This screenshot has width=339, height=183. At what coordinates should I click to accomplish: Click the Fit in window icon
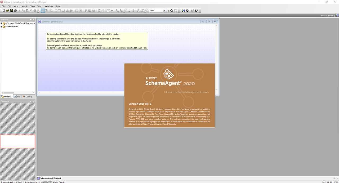[x=172, y=11]
